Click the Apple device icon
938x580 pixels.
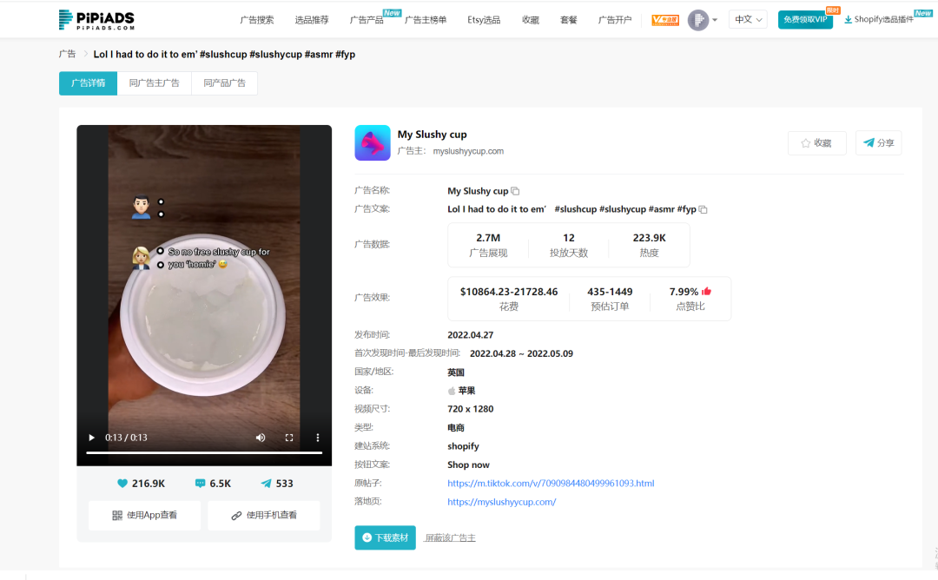(452, 391)
